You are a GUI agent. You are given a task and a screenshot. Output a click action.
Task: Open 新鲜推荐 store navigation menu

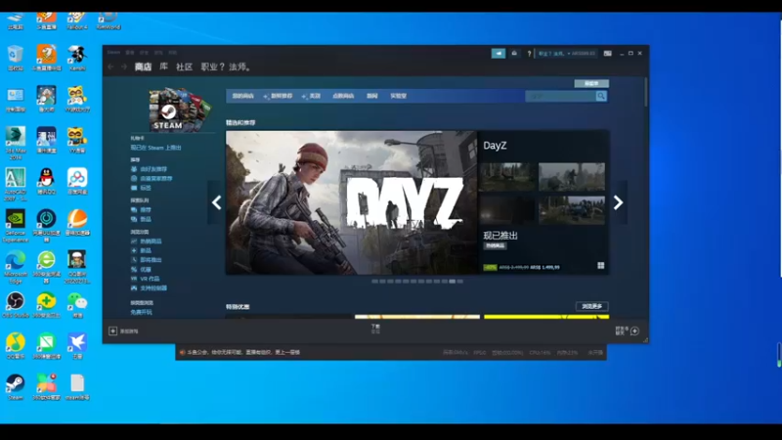[x=279, y=96]
